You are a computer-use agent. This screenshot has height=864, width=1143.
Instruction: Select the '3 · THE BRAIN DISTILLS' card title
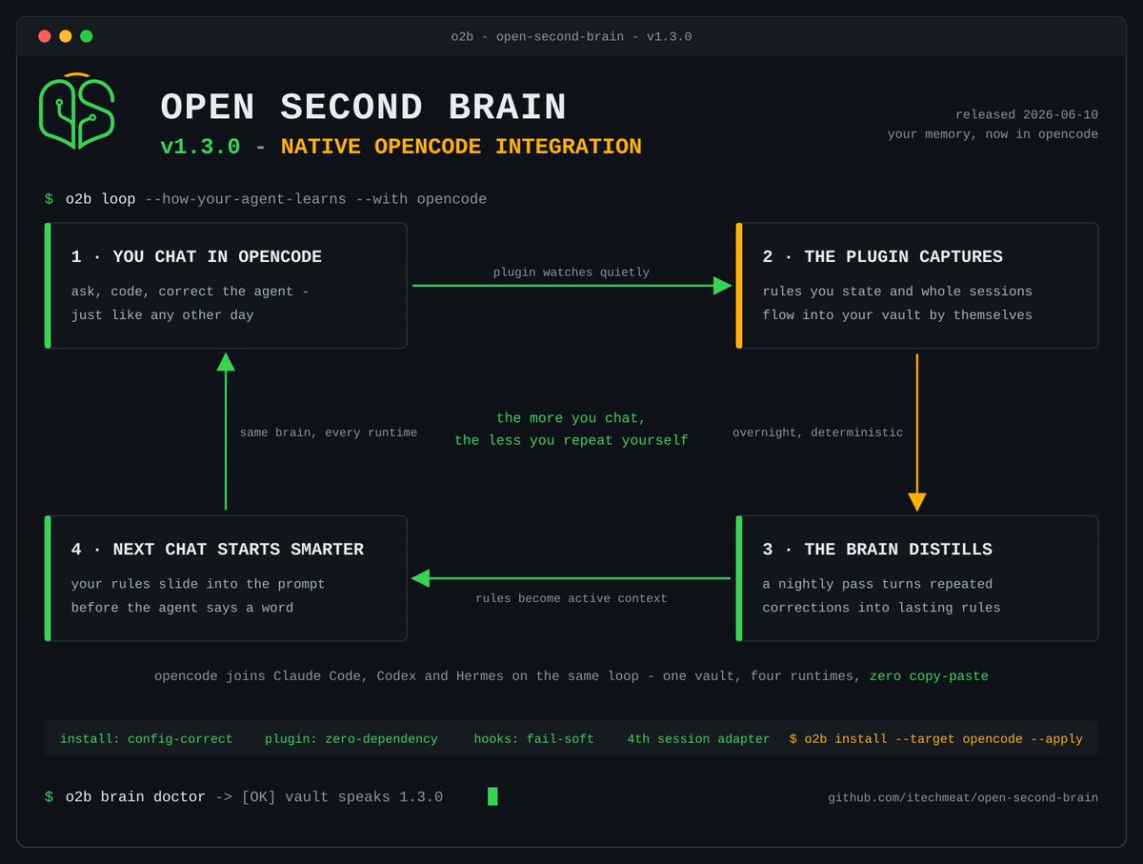point(877,549)
